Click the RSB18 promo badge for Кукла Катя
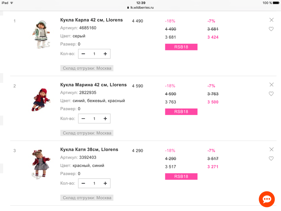281x211 pixels. [x=181, y=176]
